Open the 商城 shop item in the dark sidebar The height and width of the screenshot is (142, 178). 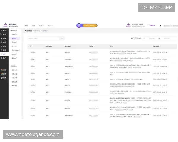click(x=4, y=38)
